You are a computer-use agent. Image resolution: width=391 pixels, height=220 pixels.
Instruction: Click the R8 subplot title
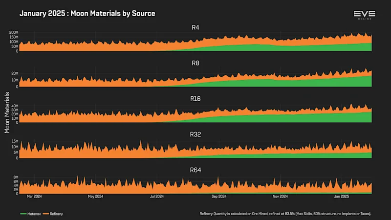[x=195, y=63]
